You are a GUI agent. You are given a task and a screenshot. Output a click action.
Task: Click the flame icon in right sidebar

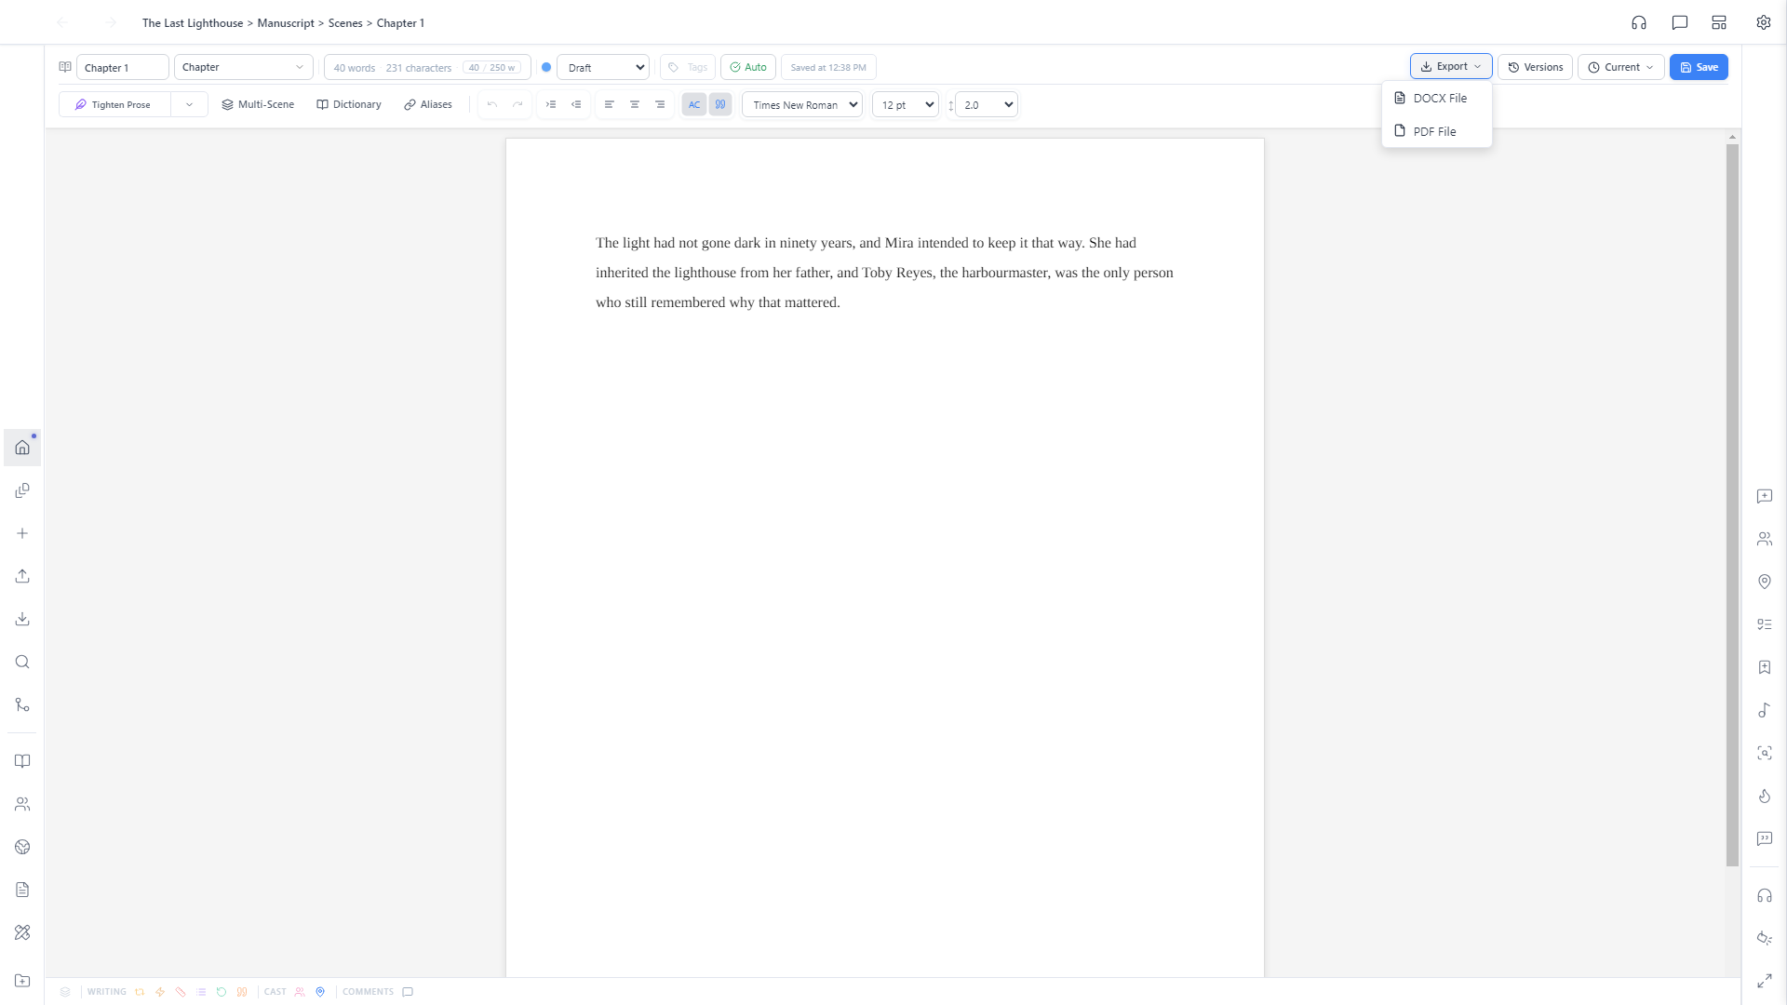[x=1765, y=796]
